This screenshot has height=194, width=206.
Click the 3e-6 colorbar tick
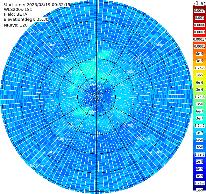[200, 89]
